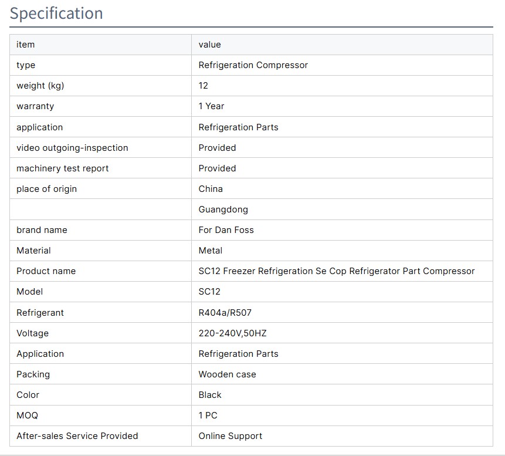This screenshot has height=456, width=505.
Task: Select the 'item' column header
Action: coord(25,45)
